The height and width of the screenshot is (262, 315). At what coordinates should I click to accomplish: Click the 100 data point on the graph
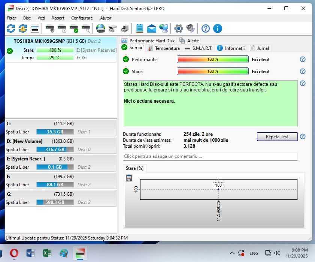click(218, 189)
